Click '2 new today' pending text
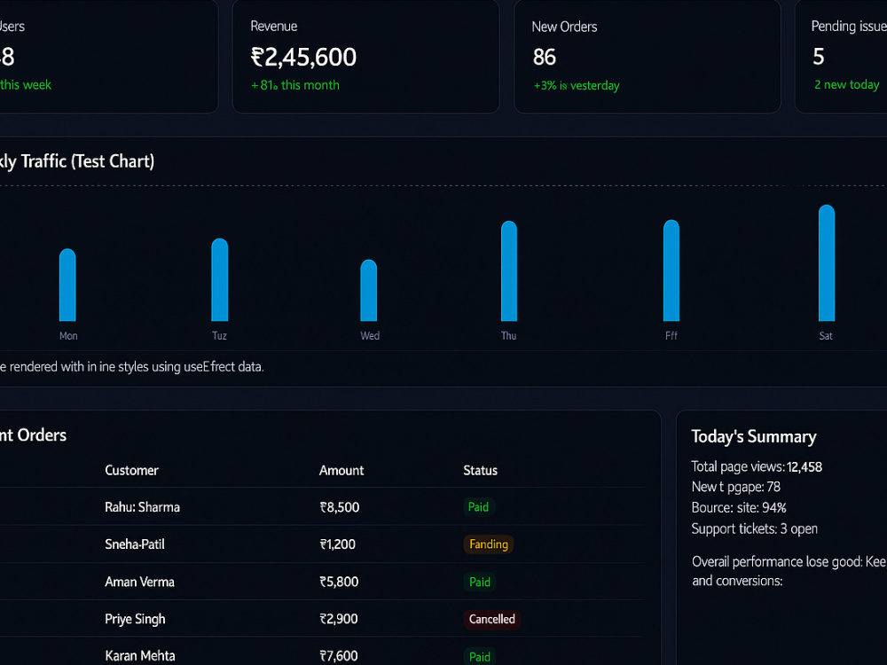The image size is (887, 665). tap(846, 84)
